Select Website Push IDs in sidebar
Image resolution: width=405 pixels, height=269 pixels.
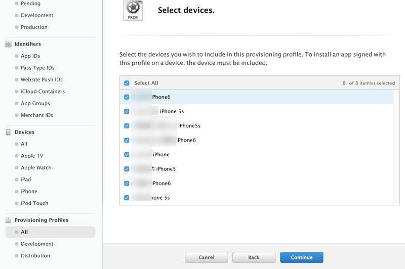click(42, 80)
